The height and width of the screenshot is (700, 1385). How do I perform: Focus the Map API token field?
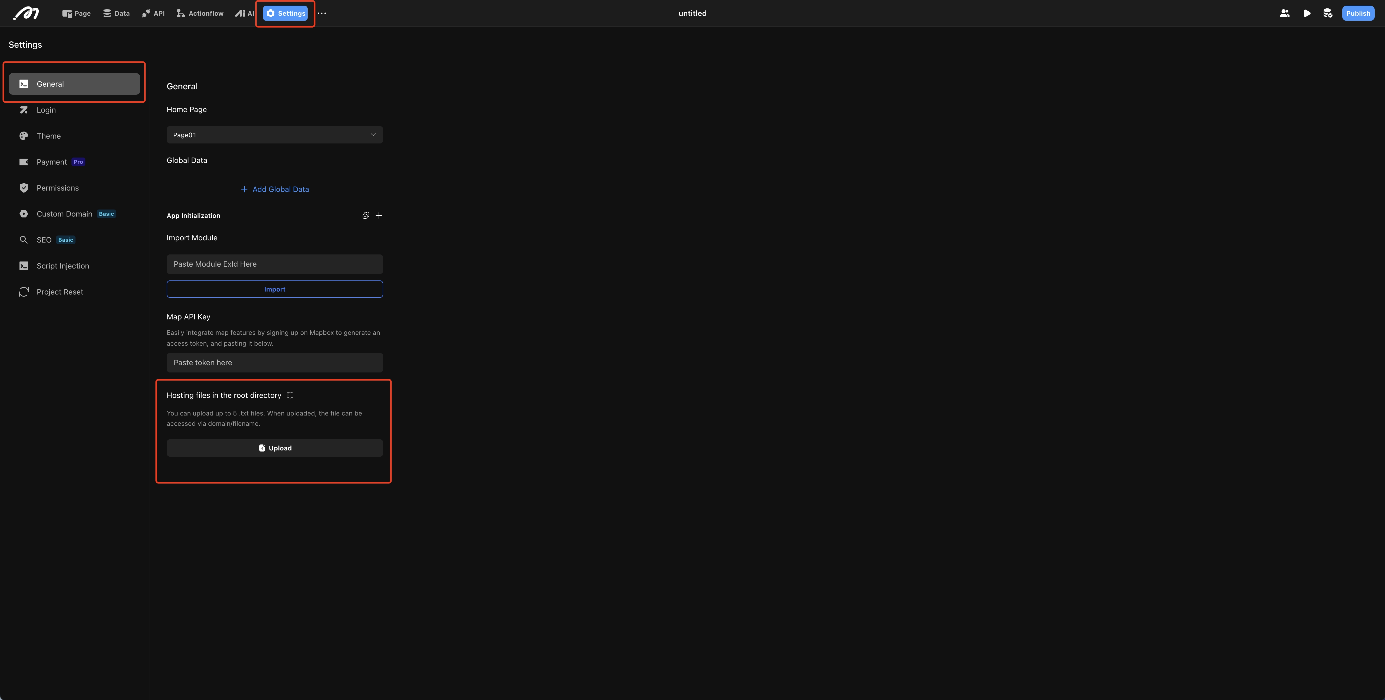pyautogui.click(x=275, y=363)
